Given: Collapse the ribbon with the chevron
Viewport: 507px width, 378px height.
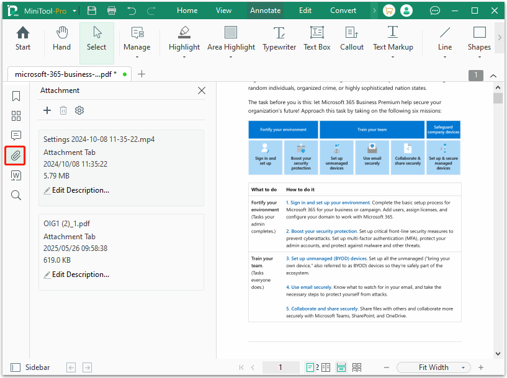Looking at the screenshot, I should click(x=493, y=76).
